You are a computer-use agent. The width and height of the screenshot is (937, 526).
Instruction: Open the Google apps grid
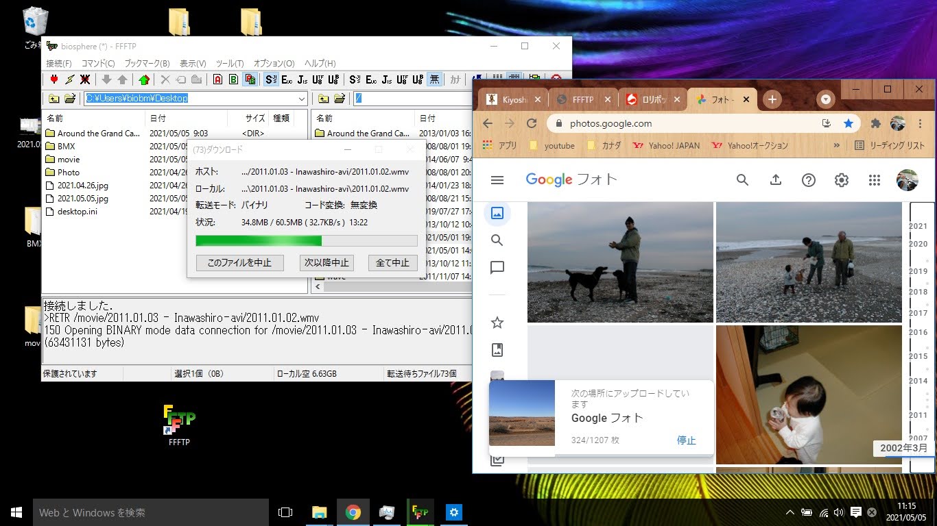tap(874, 180)
